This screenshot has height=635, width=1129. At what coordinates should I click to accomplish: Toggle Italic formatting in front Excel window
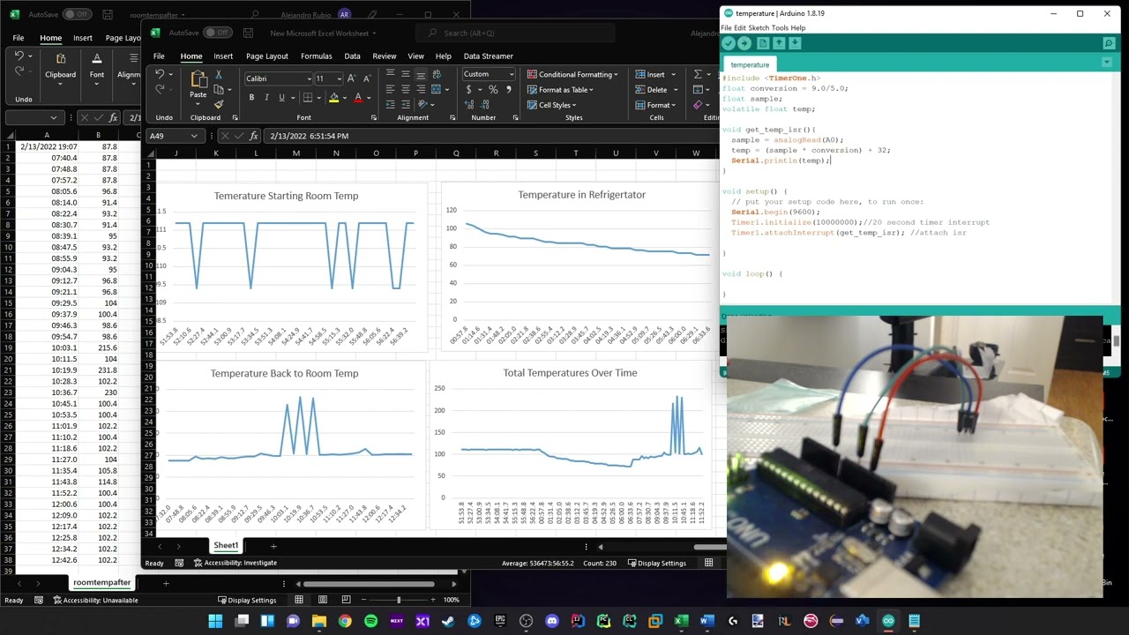point(266,97)
